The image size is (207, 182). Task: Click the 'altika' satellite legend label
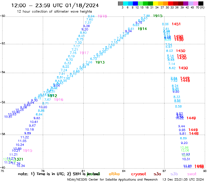click(114, 174)
